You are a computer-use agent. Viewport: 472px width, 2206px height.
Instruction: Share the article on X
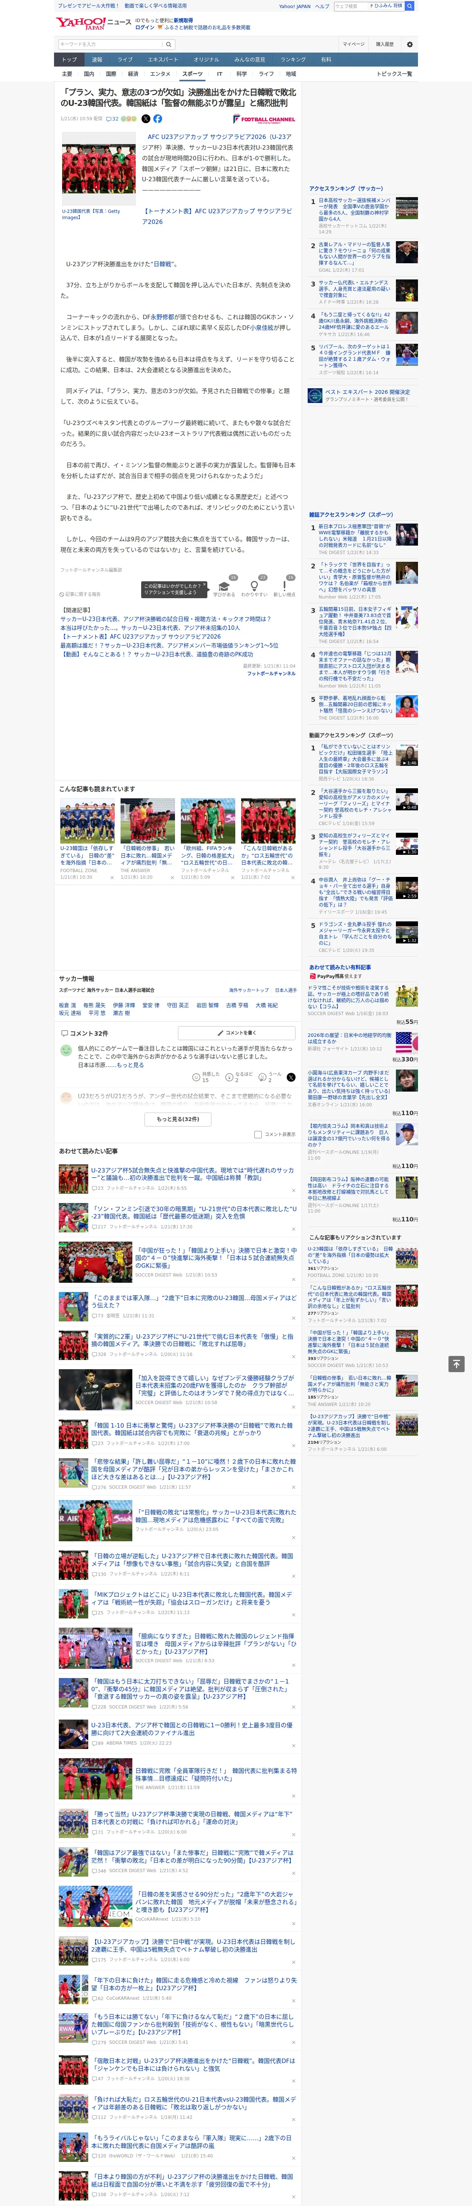point(146,119)
